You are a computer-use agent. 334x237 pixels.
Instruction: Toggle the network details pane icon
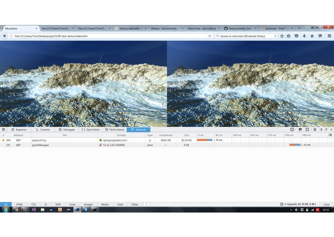click(330, 135)
